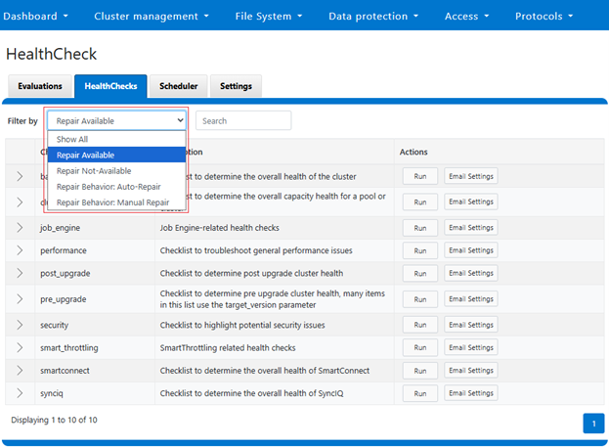Open the Filter by dropdown
The width and height of the screenshot is (609, 448).
pos(116,121)
